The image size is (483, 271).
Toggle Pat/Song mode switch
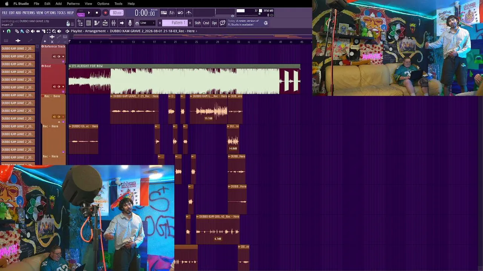81,13
